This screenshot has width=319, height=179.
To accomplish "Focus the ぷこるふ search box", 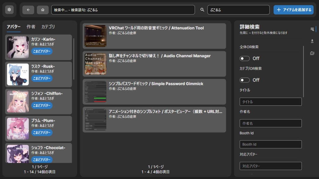I will pyautogui.click(x=238, y=10).
